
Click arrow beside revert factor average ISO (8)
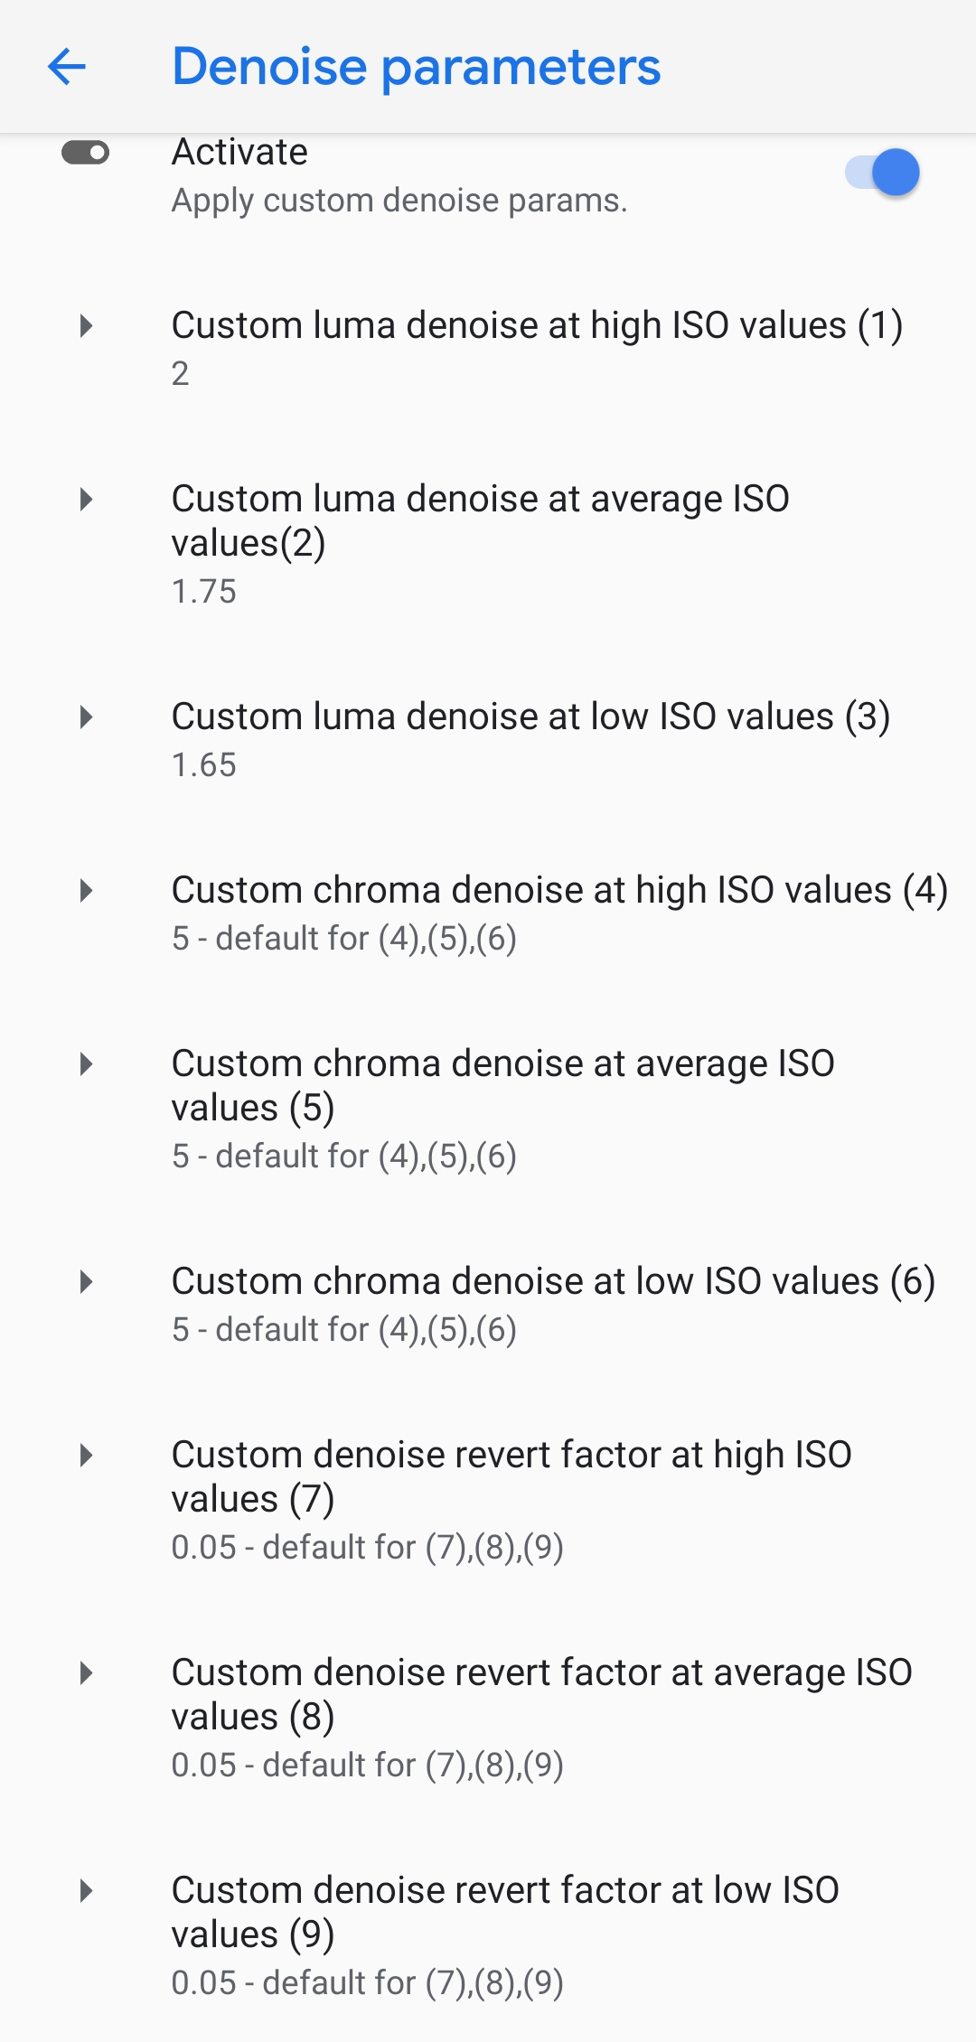tap(86, 1672)
